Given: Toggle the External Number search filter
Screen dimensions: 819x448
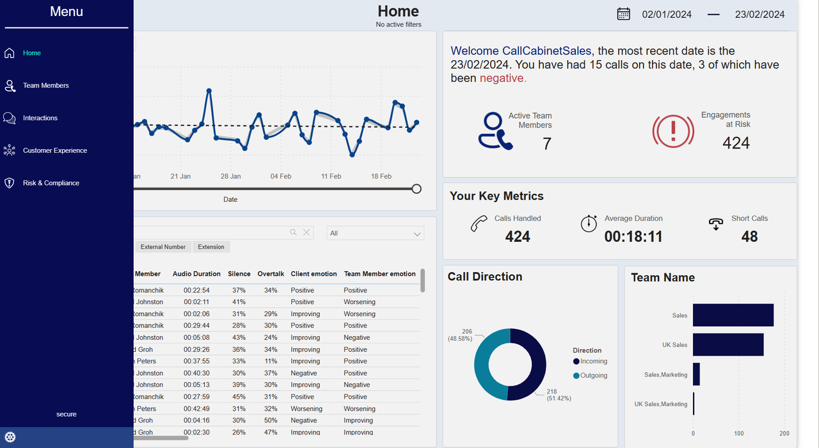Looking at the screenshot, I should click(x=163, y=247).
